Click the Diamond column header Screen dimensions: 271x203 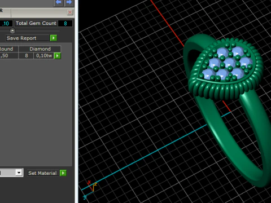[x=40, y=49]
